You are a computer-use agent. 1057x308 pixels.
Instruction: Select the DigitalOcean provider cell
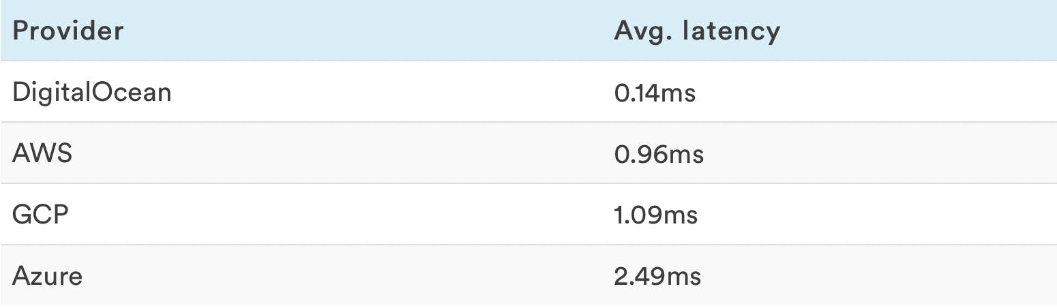[x=92, y=92]
